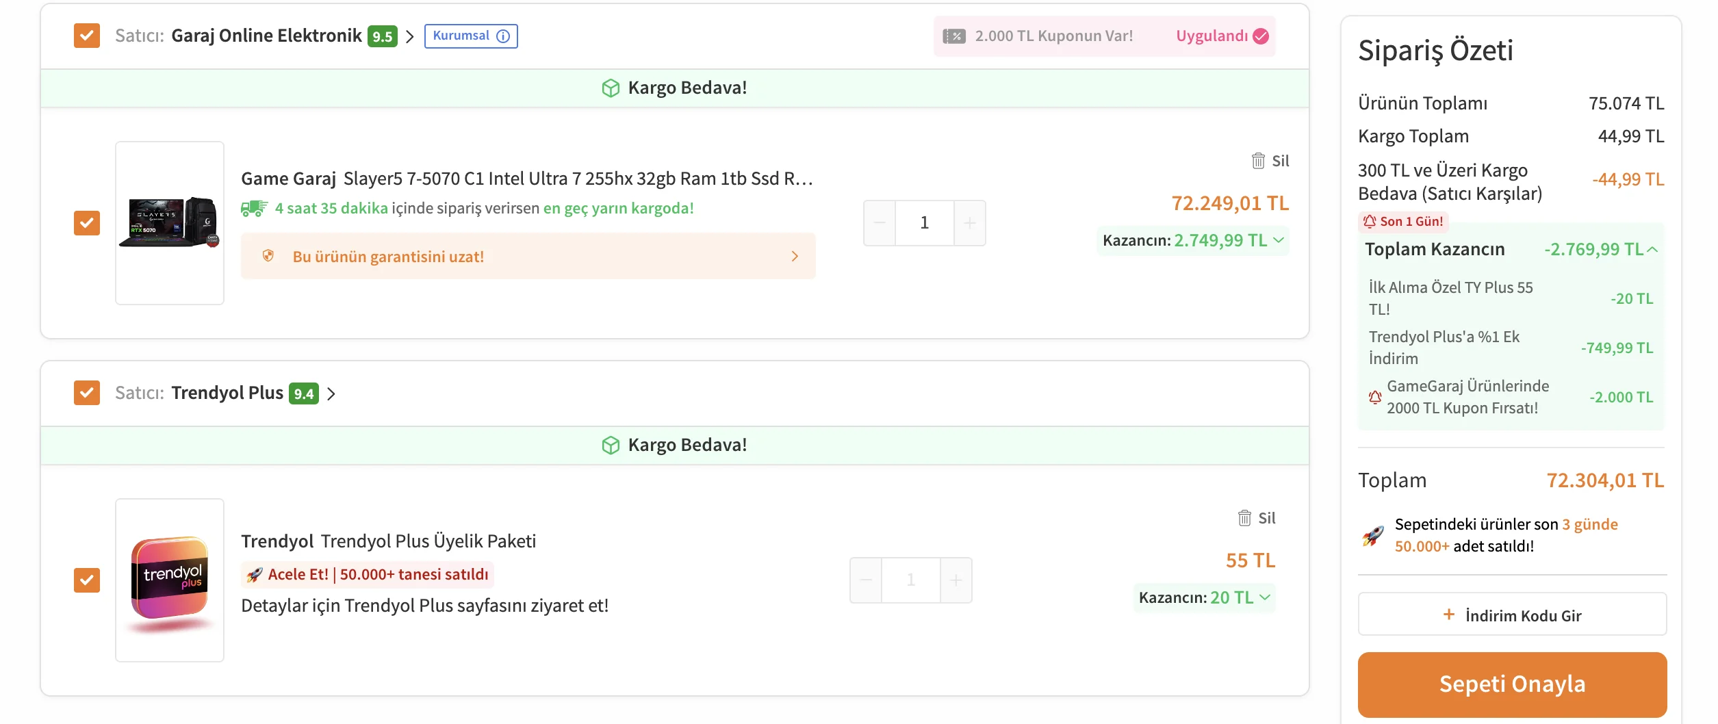Click the rocket icon next to Acele Et
This screenshot has width=1718, height=724.
255,575
